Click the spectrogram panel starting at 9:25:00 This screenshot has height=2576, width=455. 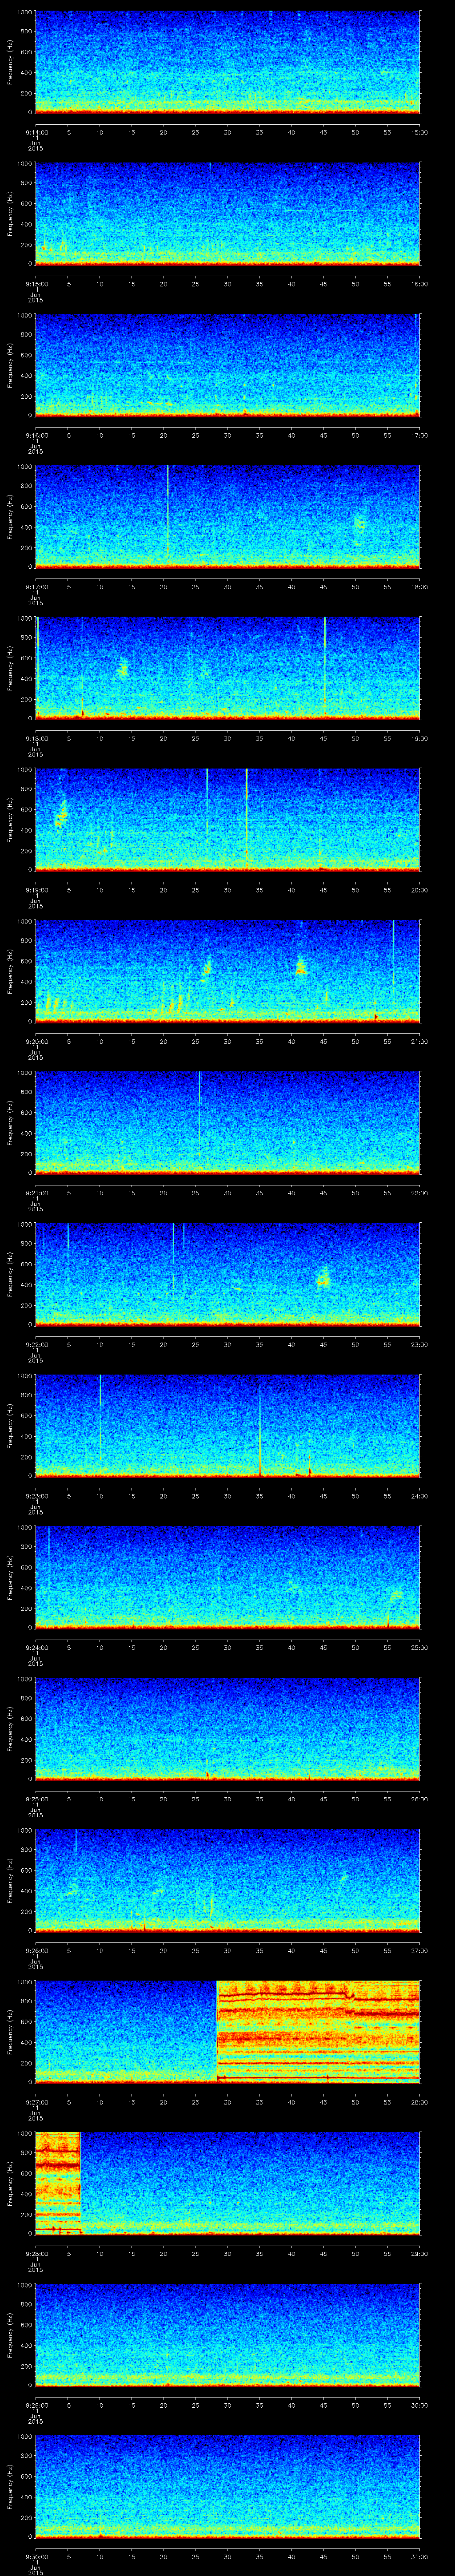click(x=228, y=1729)
